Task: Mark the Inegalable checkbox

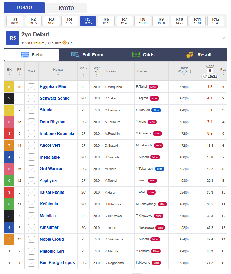Action: 32,157
